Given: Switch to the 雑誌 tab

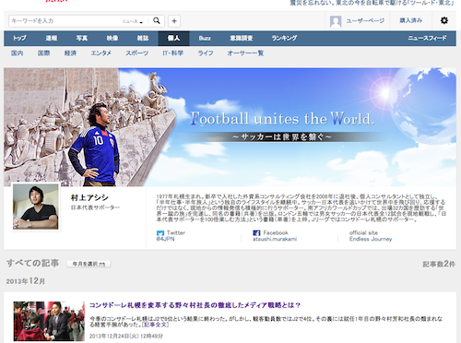Looking at the screenshot, I should [x=143, y=38].
